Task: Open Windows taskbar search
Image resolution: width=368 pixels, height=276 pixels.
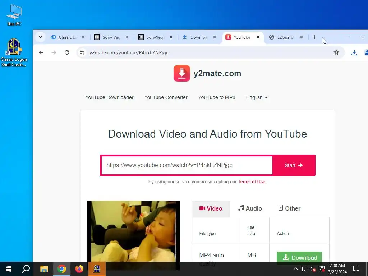Action: click(x=26, y=269)
